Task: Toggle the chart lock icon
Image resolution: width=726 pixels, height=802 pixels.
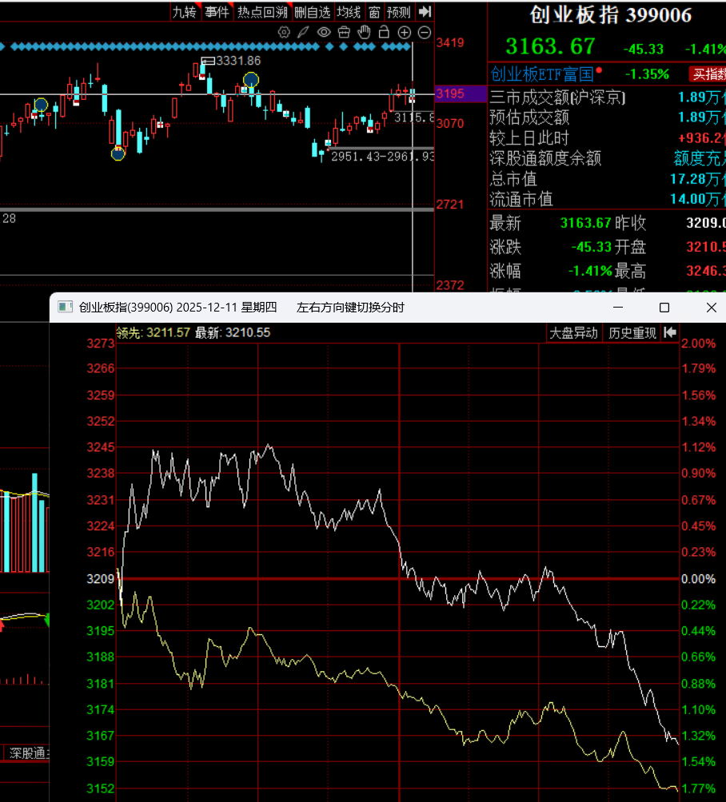Action: (x=384, y=33)
